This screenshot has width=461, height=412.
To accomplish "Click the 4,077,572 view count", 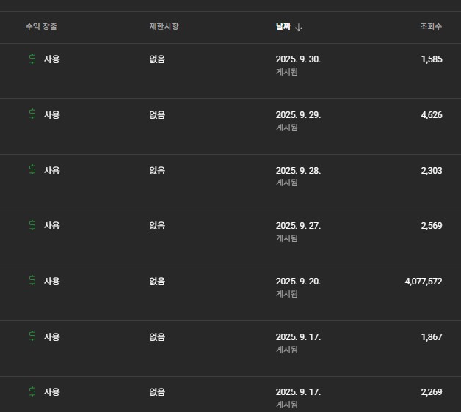I will (423, 281).
